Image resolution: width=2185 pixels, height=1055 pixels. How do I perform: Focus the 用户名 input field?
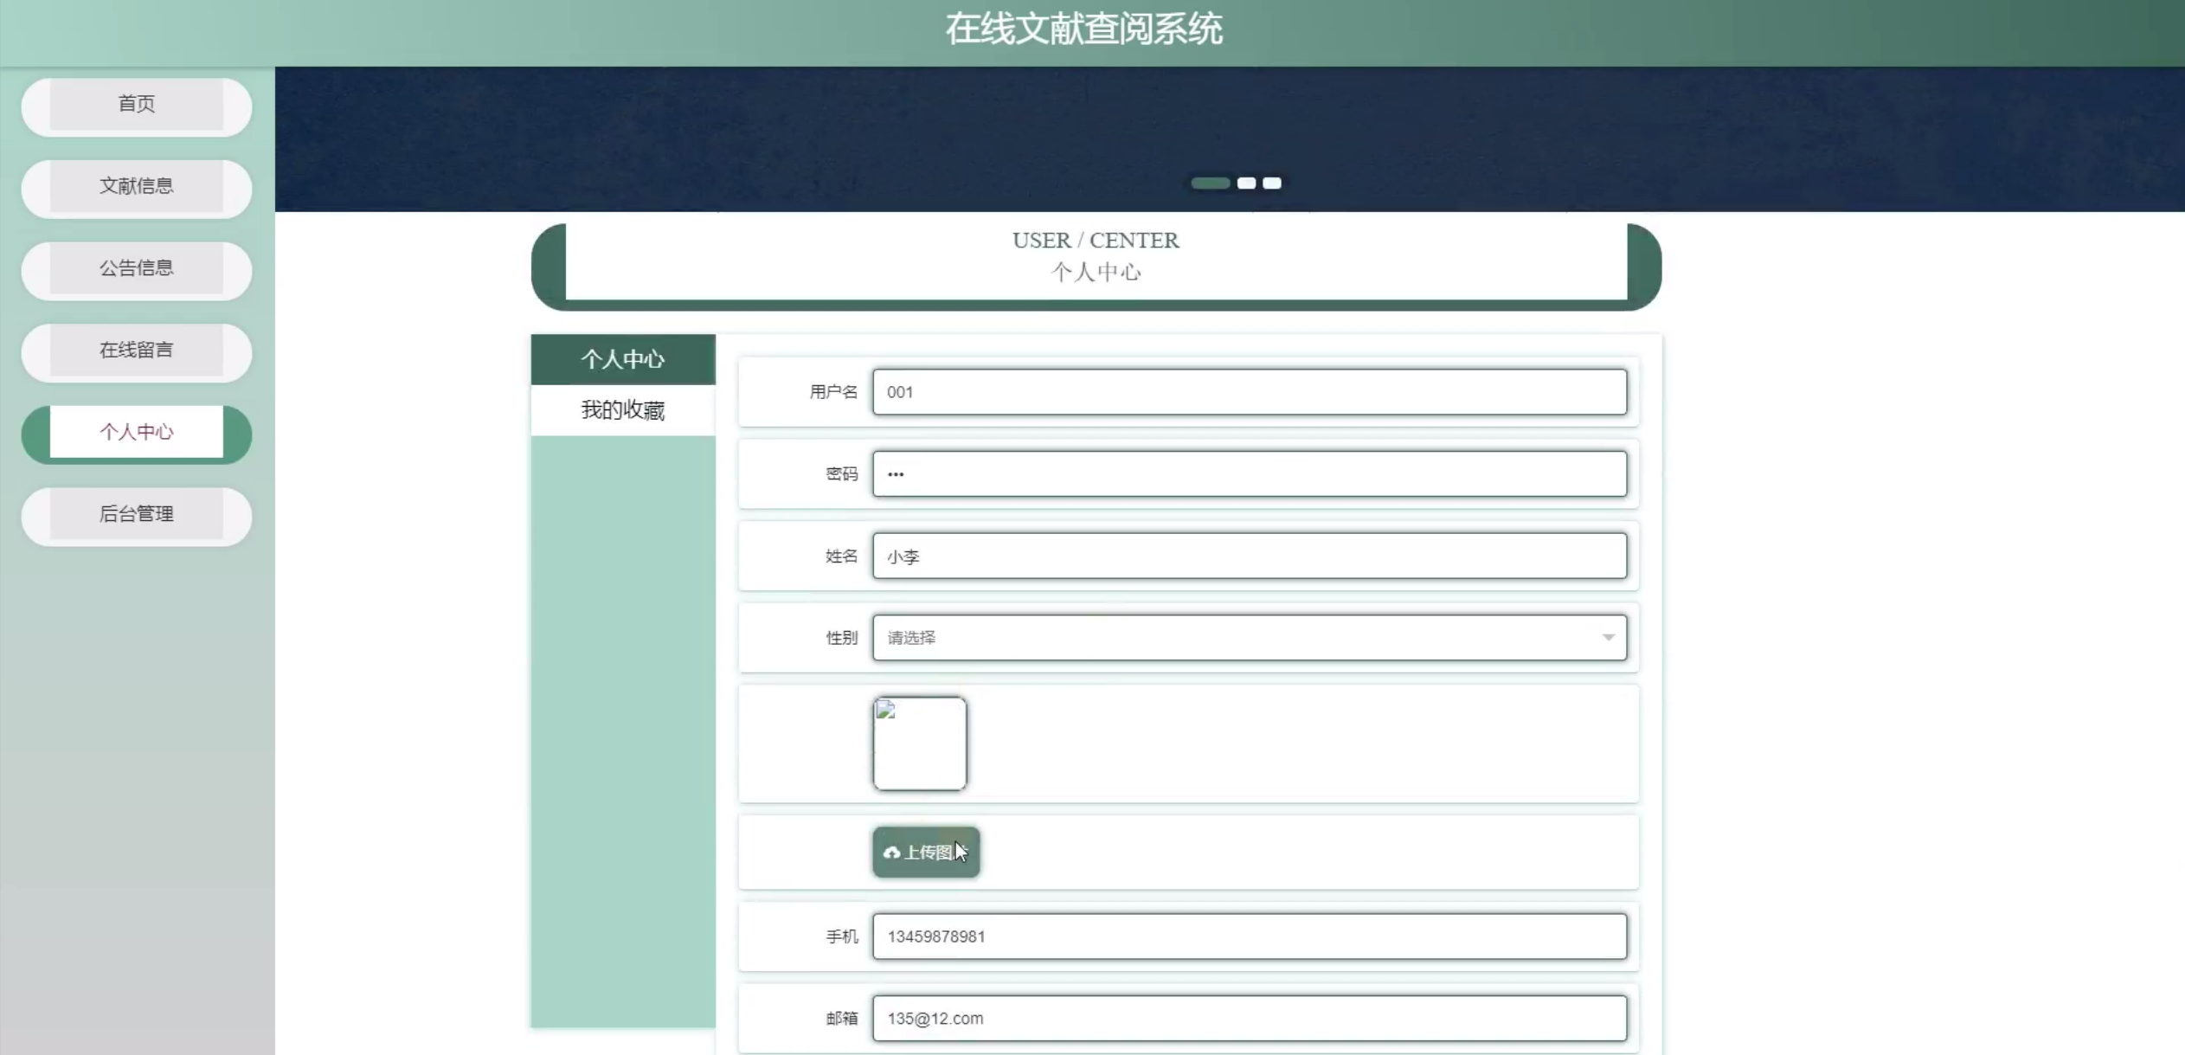[x=1249, y=392]
